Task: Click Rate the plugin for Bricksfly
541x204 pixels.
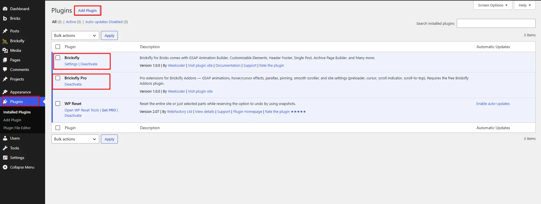Action: coord(272,66)
